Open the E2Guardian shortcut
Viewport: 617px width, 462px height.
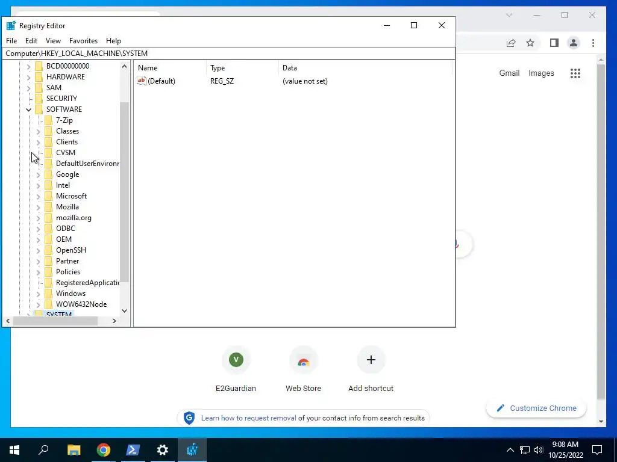pyautogui.click(x=236, y=369)
